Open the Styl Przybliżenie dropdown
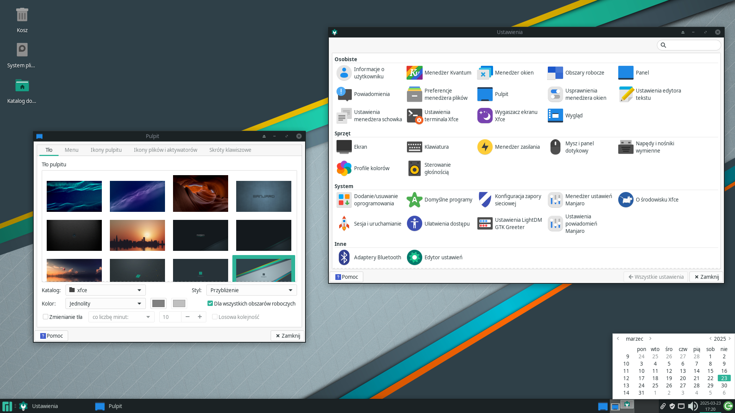Viewport: 735px width, 413px height. click(x=251, y=290)
